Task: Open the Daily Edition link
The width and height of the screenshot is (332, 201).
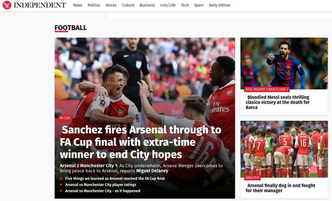Action: point(220,5)
